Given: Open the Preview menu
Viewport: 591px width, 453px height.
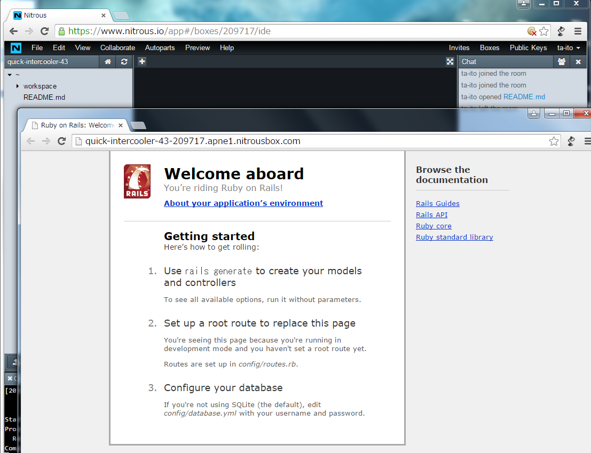Looking at the screenshot, I should point(198,48).
